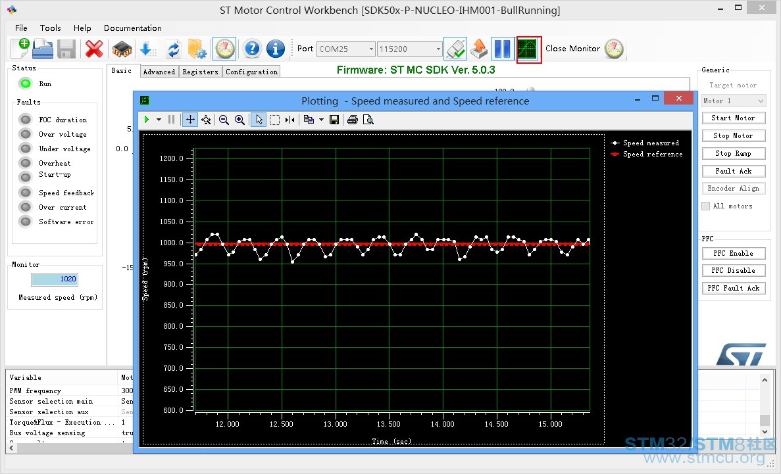The height and width of the screenshot is (474, 781).
Task: Open the 115200 baud rate dropdown
Action: [438, 49]
